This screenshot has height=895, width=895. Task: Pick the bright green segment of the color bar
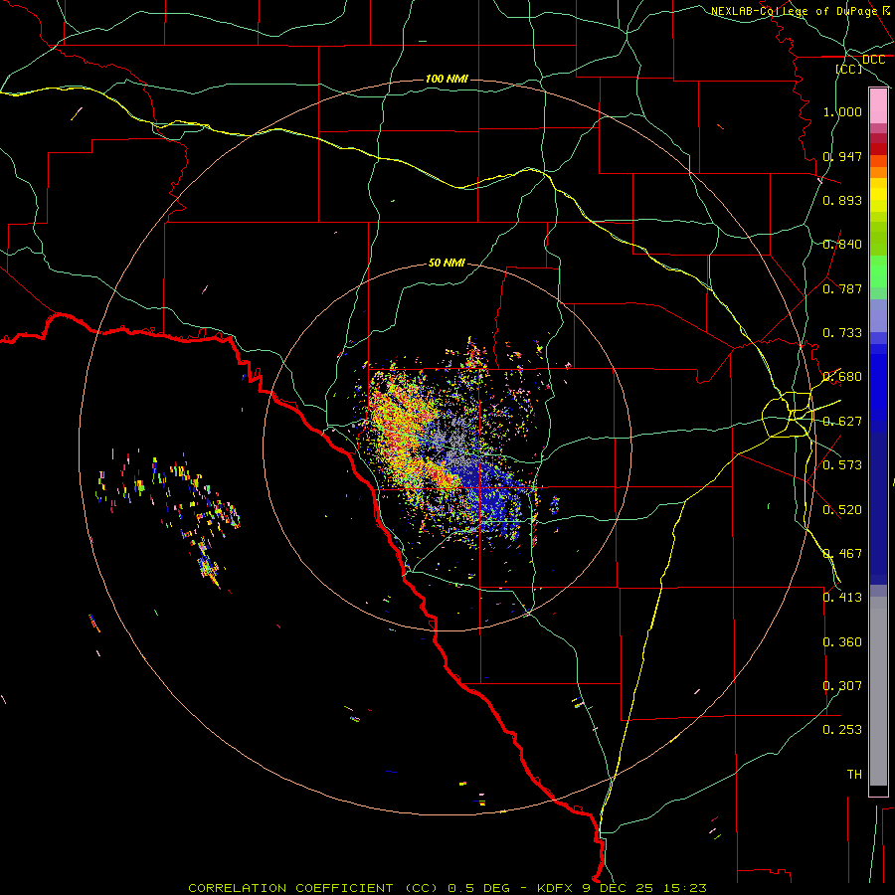878,271
